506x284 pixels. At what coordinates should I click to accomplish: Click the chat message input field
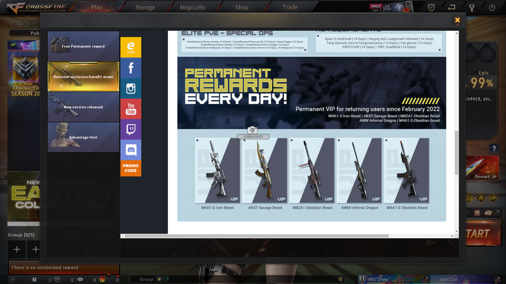pyautogui.click(x=252, y=279)
